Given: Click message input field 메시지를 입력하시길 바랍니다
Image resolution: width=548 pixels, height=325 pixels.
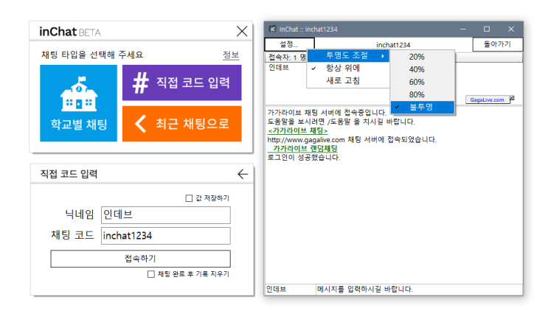Looking at the screenshot, I should [420, 290].
